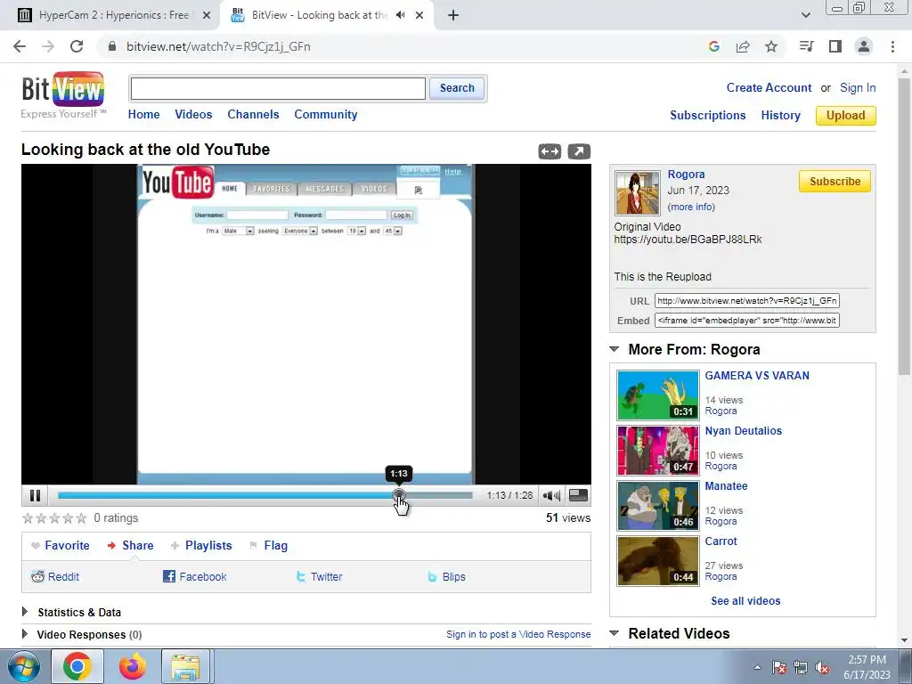
Task: Open the Channels menu
Action: click(x=253, y=115)
